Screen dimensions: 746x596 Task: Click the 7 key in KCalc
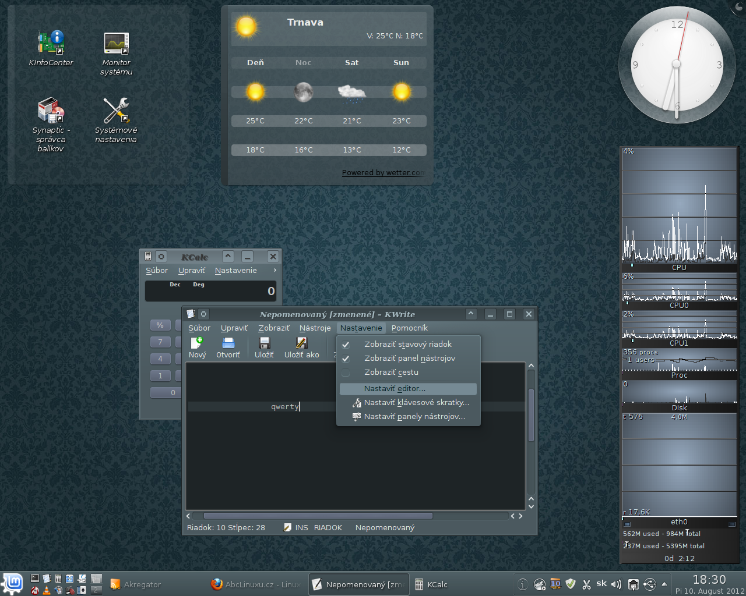coord(160,342)
